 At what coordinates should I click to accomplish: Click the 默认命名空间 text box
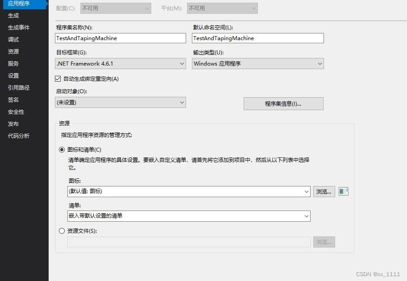pyautogui.click(x=257, y=38)
